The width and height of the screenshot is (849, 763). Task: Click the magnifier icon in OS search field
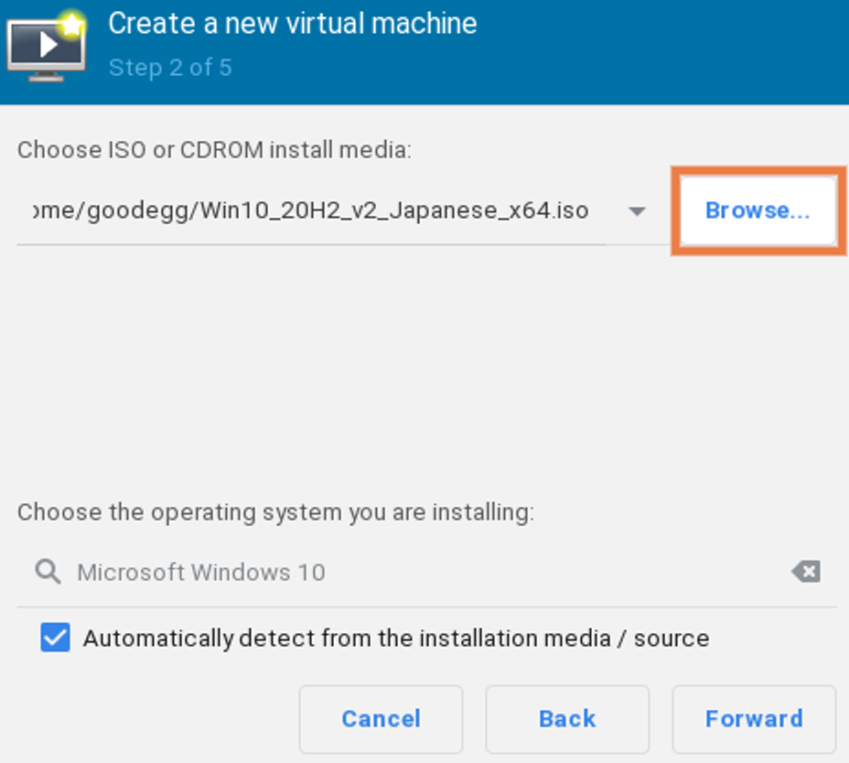(x=48, y=572)
